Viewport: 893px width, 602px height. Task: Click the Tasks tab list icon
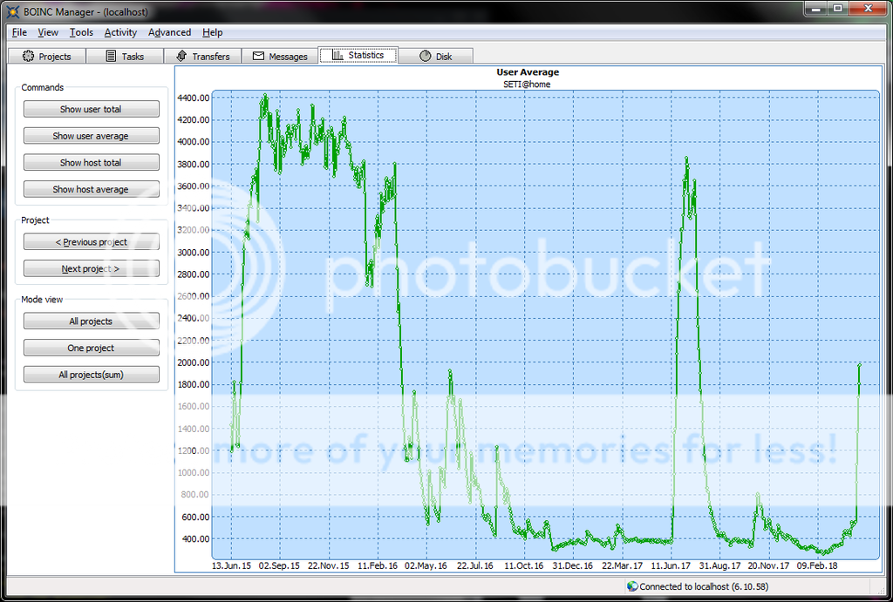pos(111,57)
